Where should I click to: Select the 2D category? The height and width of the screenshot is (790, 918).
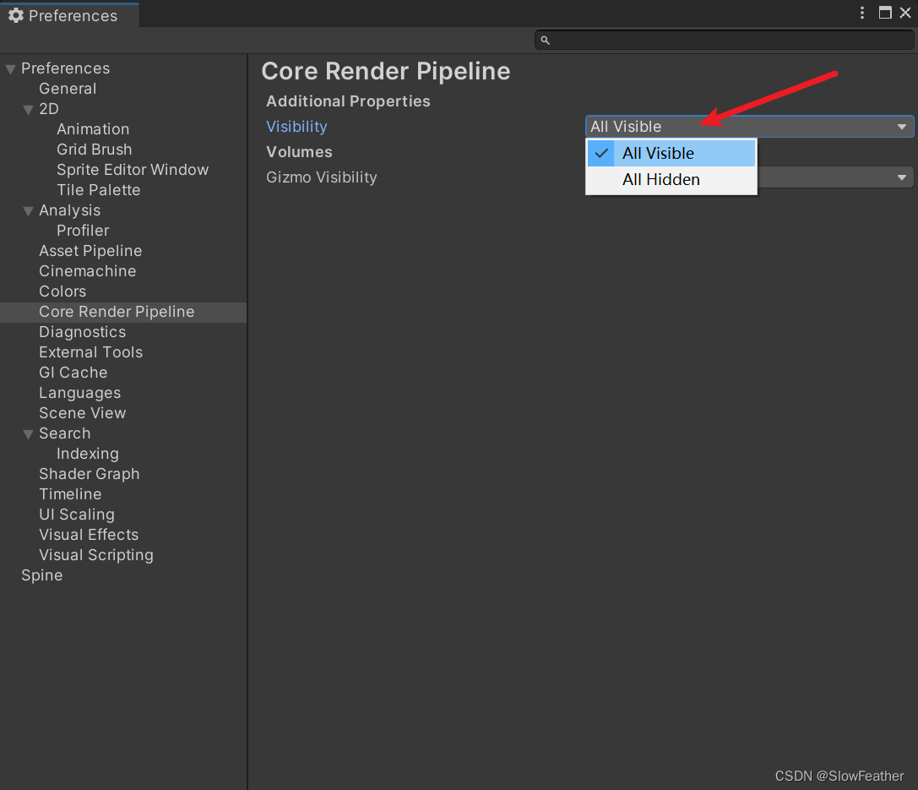tap(49, 109)
